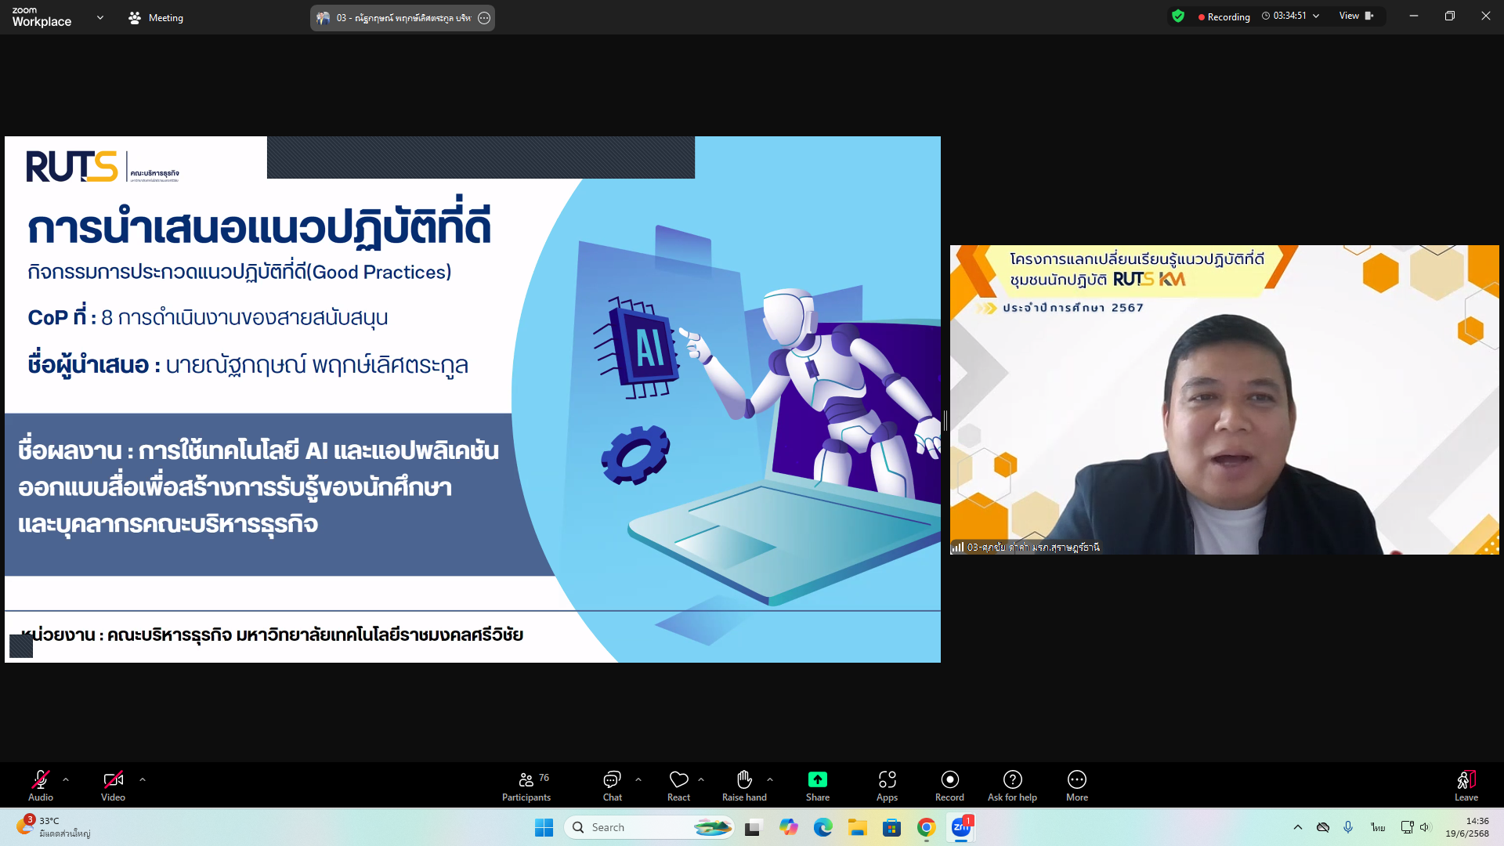
Task: Expand meeting timer dropdown
Action: tap(1316, 16)
